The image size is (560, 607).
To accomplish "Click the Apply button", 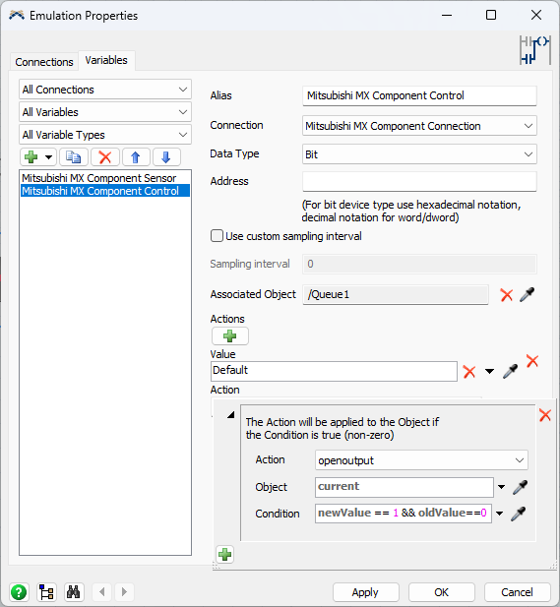I will (365, 592).
